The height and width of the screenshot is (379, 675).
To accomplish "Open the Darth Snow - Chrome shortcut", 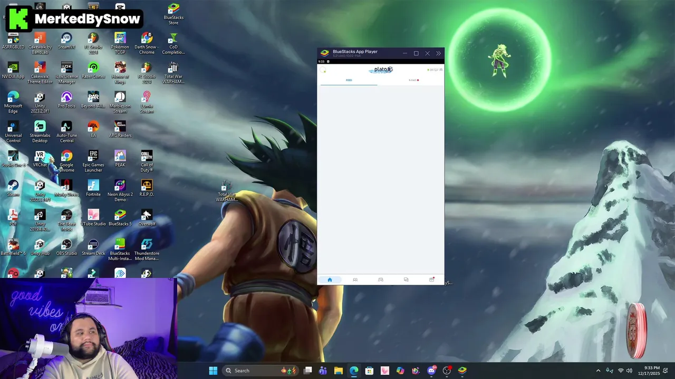I will [147, 44].
